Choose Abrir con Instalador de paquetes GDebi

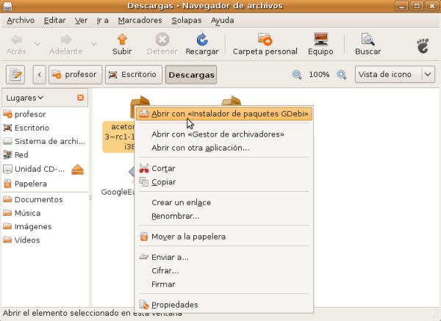225,113
